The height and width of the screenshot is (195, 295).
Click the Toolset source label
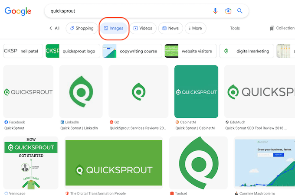(x=181, y=193)
